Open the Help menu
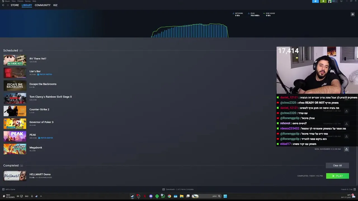358x201 pixels. 34,1
